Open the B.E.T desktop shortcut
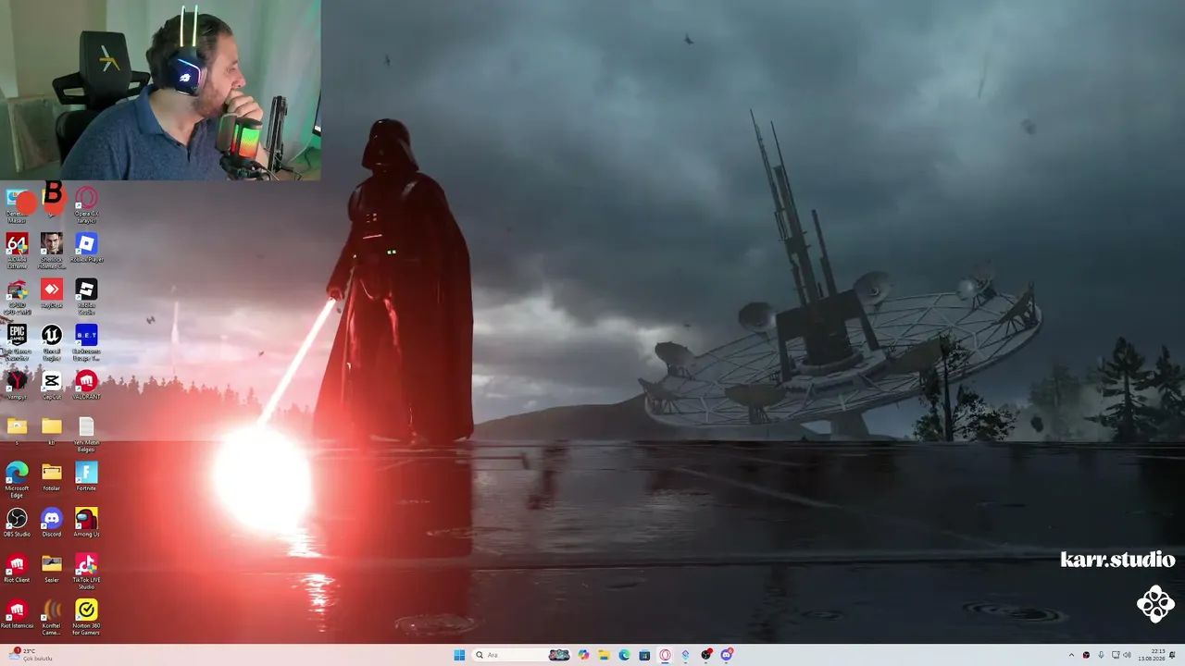The height and width of the screenshot is (666, 1185). 86,341
